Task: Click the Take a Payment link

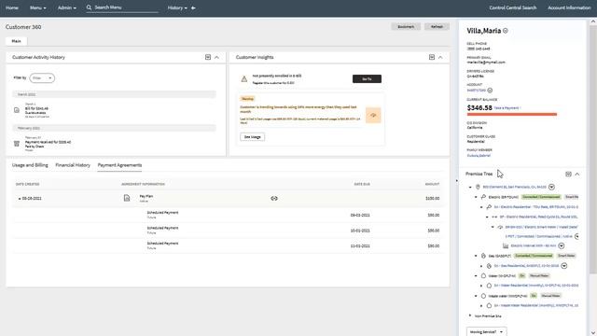Action: (x=507, y=108)
